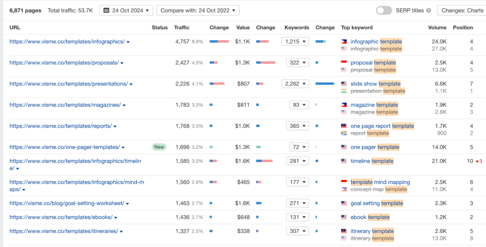
Task: Open the templates/proposals URL link
Action: (64, 63)
